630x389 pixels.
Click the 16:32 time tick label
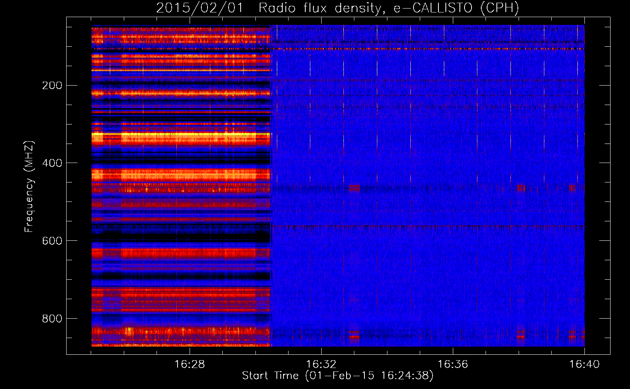point(321,364)
